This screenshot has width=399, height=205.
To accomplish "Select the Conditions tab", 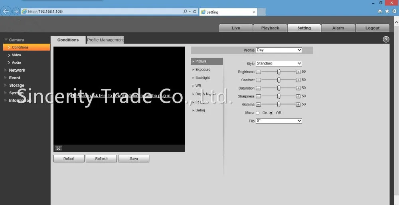I will (x=68, y=40).
